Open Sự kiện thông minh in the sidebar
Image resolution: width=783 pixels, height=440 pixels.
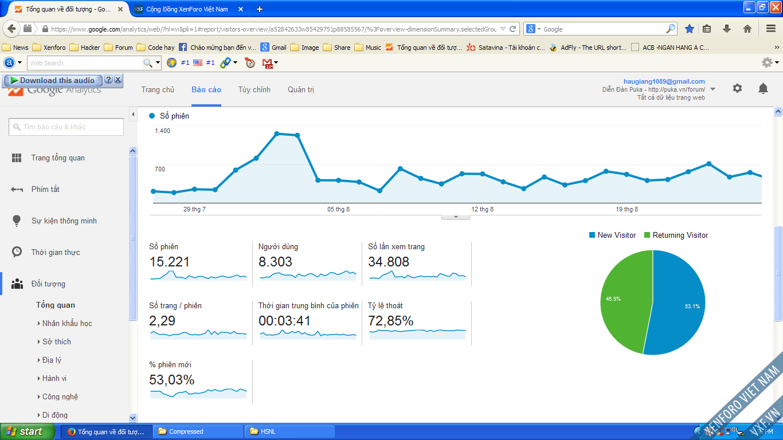[x=64, y=221]
